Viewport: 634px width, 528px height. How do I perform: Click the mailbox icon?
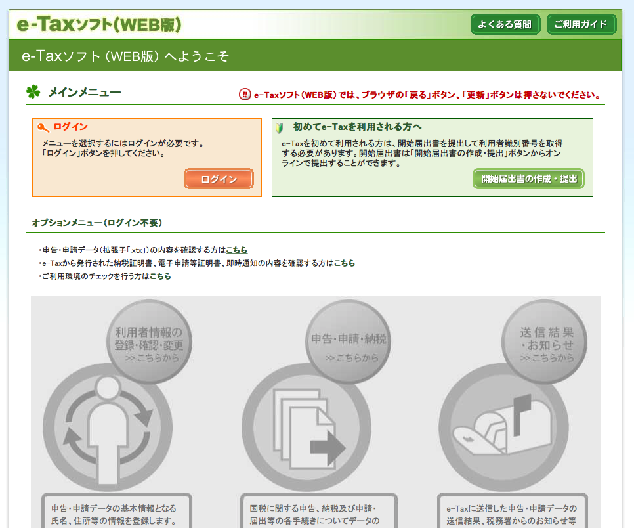[x=504, y=428]
